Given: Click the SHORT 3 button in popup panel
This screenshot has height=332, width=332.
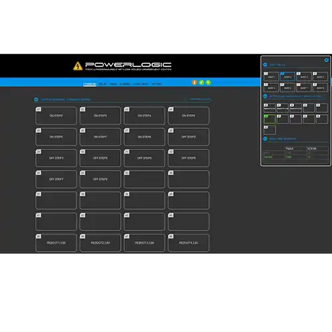Looking at the screenshot, I should point(304,76).
